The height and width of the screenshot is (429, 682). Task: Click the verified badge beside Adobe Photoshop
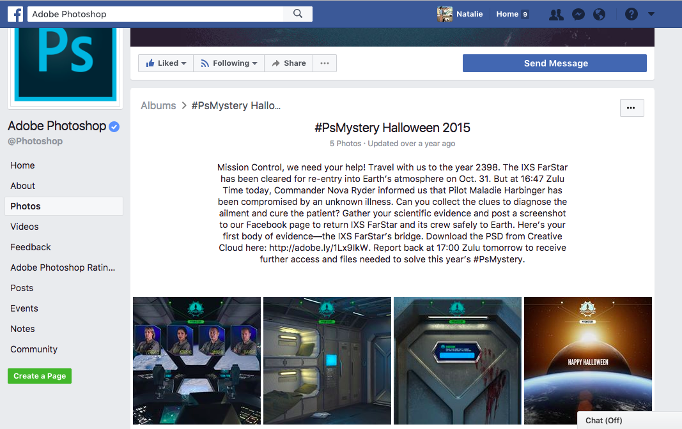(x=114, y=127)
